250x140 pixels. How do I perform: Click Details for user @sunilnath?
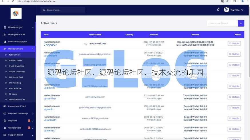point(234,118)
